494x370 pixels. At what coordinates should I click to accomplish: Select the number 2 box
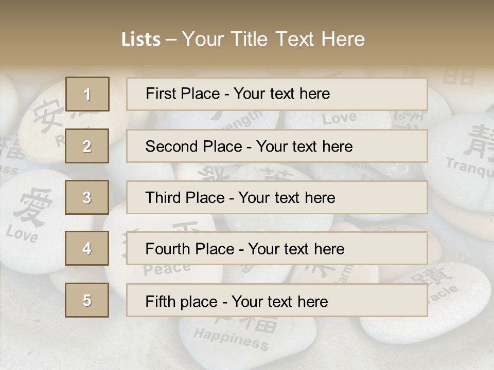87,146
